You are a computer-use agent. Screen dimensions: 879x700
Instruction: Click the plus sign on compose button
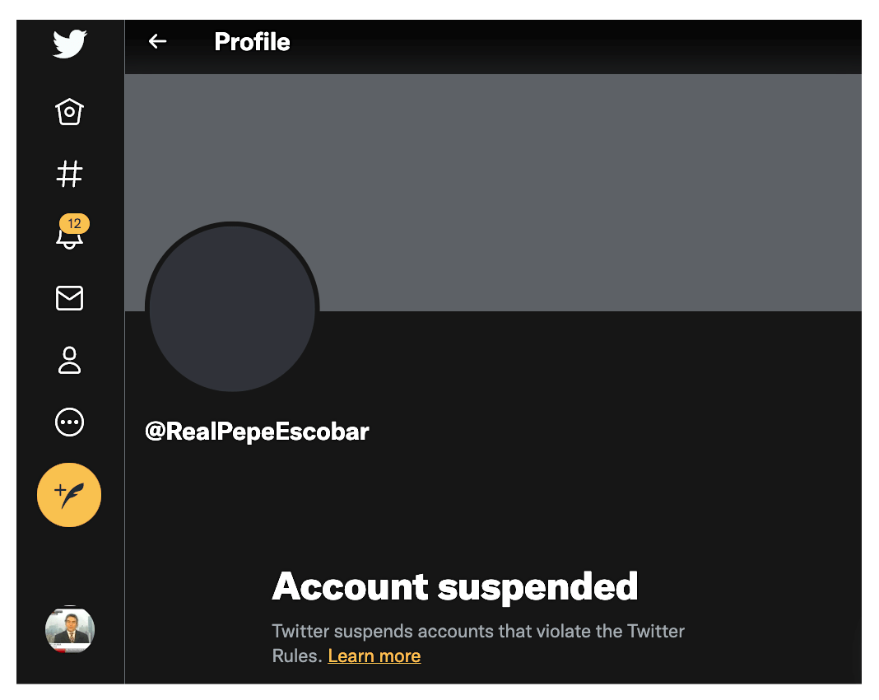[60, 490]
